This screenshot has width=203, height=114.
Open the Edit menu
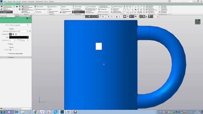[x=10, y=1]
